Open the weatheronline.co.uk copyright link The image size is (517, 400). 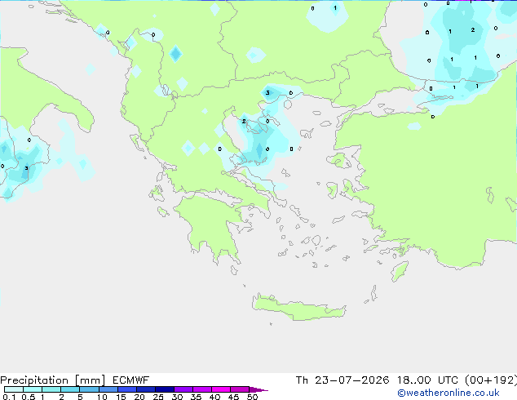pyautogui.click(x=449, y=393)
